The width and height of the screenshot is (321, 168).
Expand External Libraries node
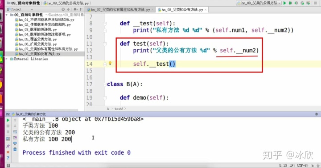pos(7,59)
